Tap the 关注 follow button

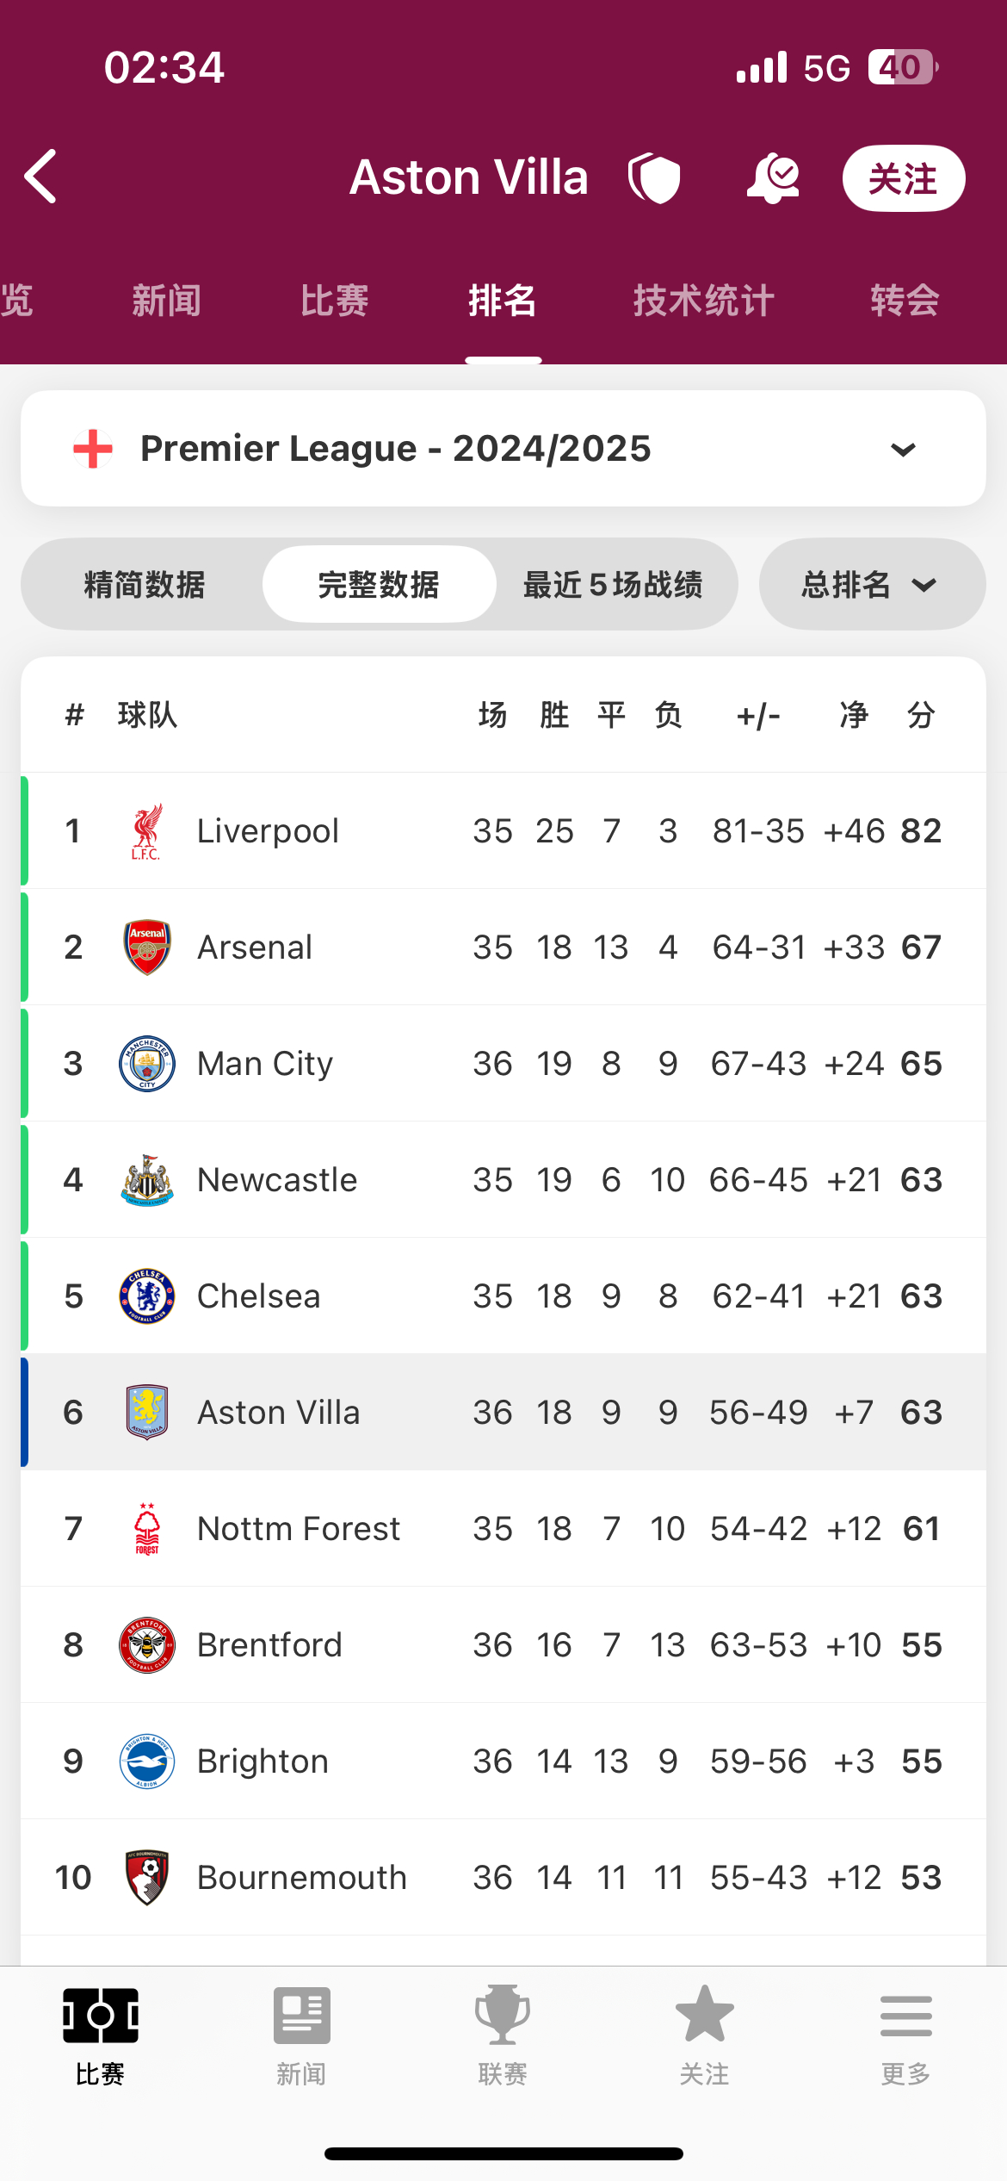pyautogui.click(x=904, y=178)
